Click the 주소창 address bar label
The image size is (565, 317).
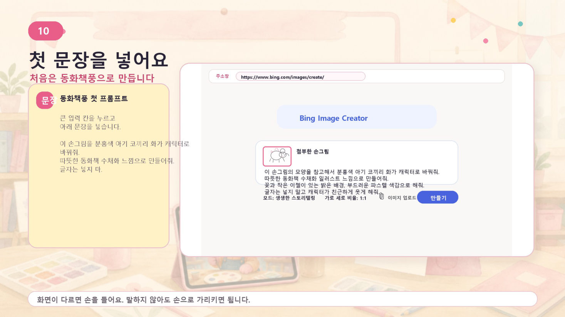tap(222, 76)
